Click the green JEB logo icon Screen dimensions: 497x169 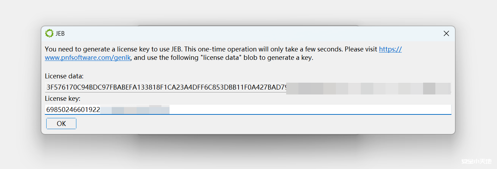(49, 34)
